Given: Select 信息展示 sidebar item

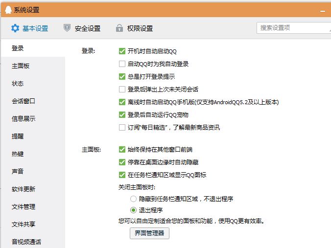Looking at the screenshot, I should (x=33, y=119).
